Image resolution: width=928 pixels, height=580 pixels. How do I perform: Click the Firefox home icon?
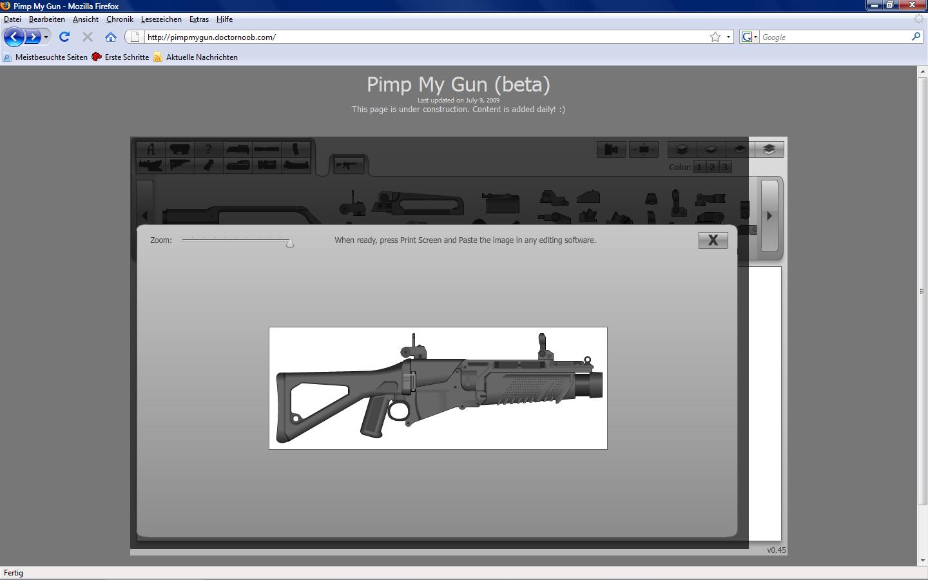[111, 37]
